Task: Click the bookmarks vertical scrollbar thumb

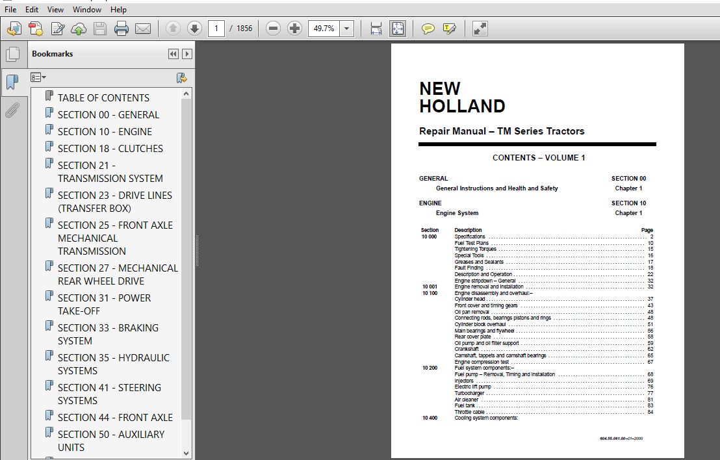Action: 186,259
